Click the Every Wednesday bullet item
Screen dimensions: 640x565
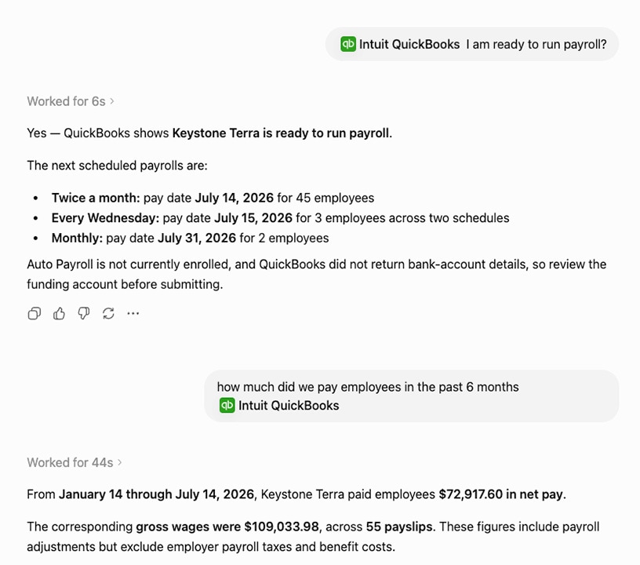click(x=281, y=218)
